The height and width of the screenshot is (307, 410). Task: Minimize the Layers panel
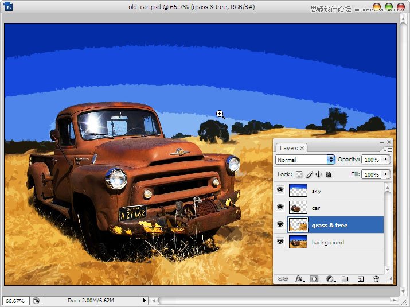point(381,142)
